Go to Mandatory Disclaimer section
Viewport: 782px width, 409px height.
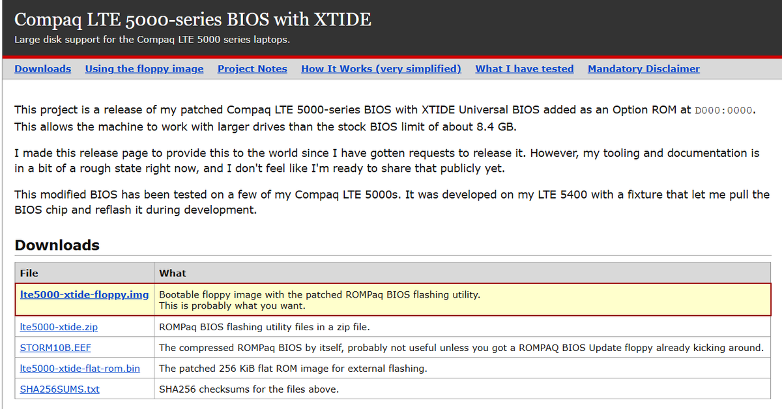(x=644, y=68)
